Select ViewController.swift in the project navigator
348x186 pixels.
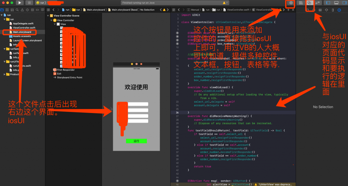[x=24, y=27]
